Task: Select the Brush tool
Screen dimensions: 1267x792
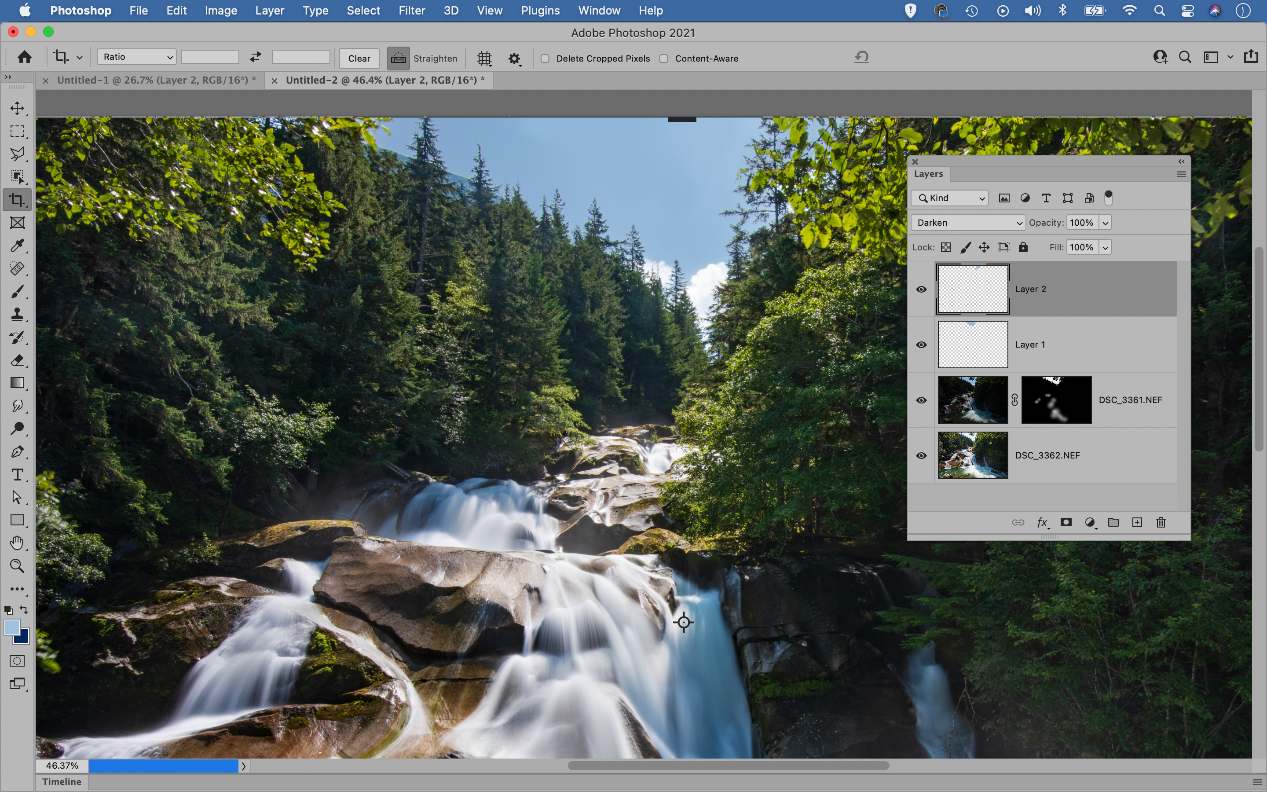Action: pos(17,292)
